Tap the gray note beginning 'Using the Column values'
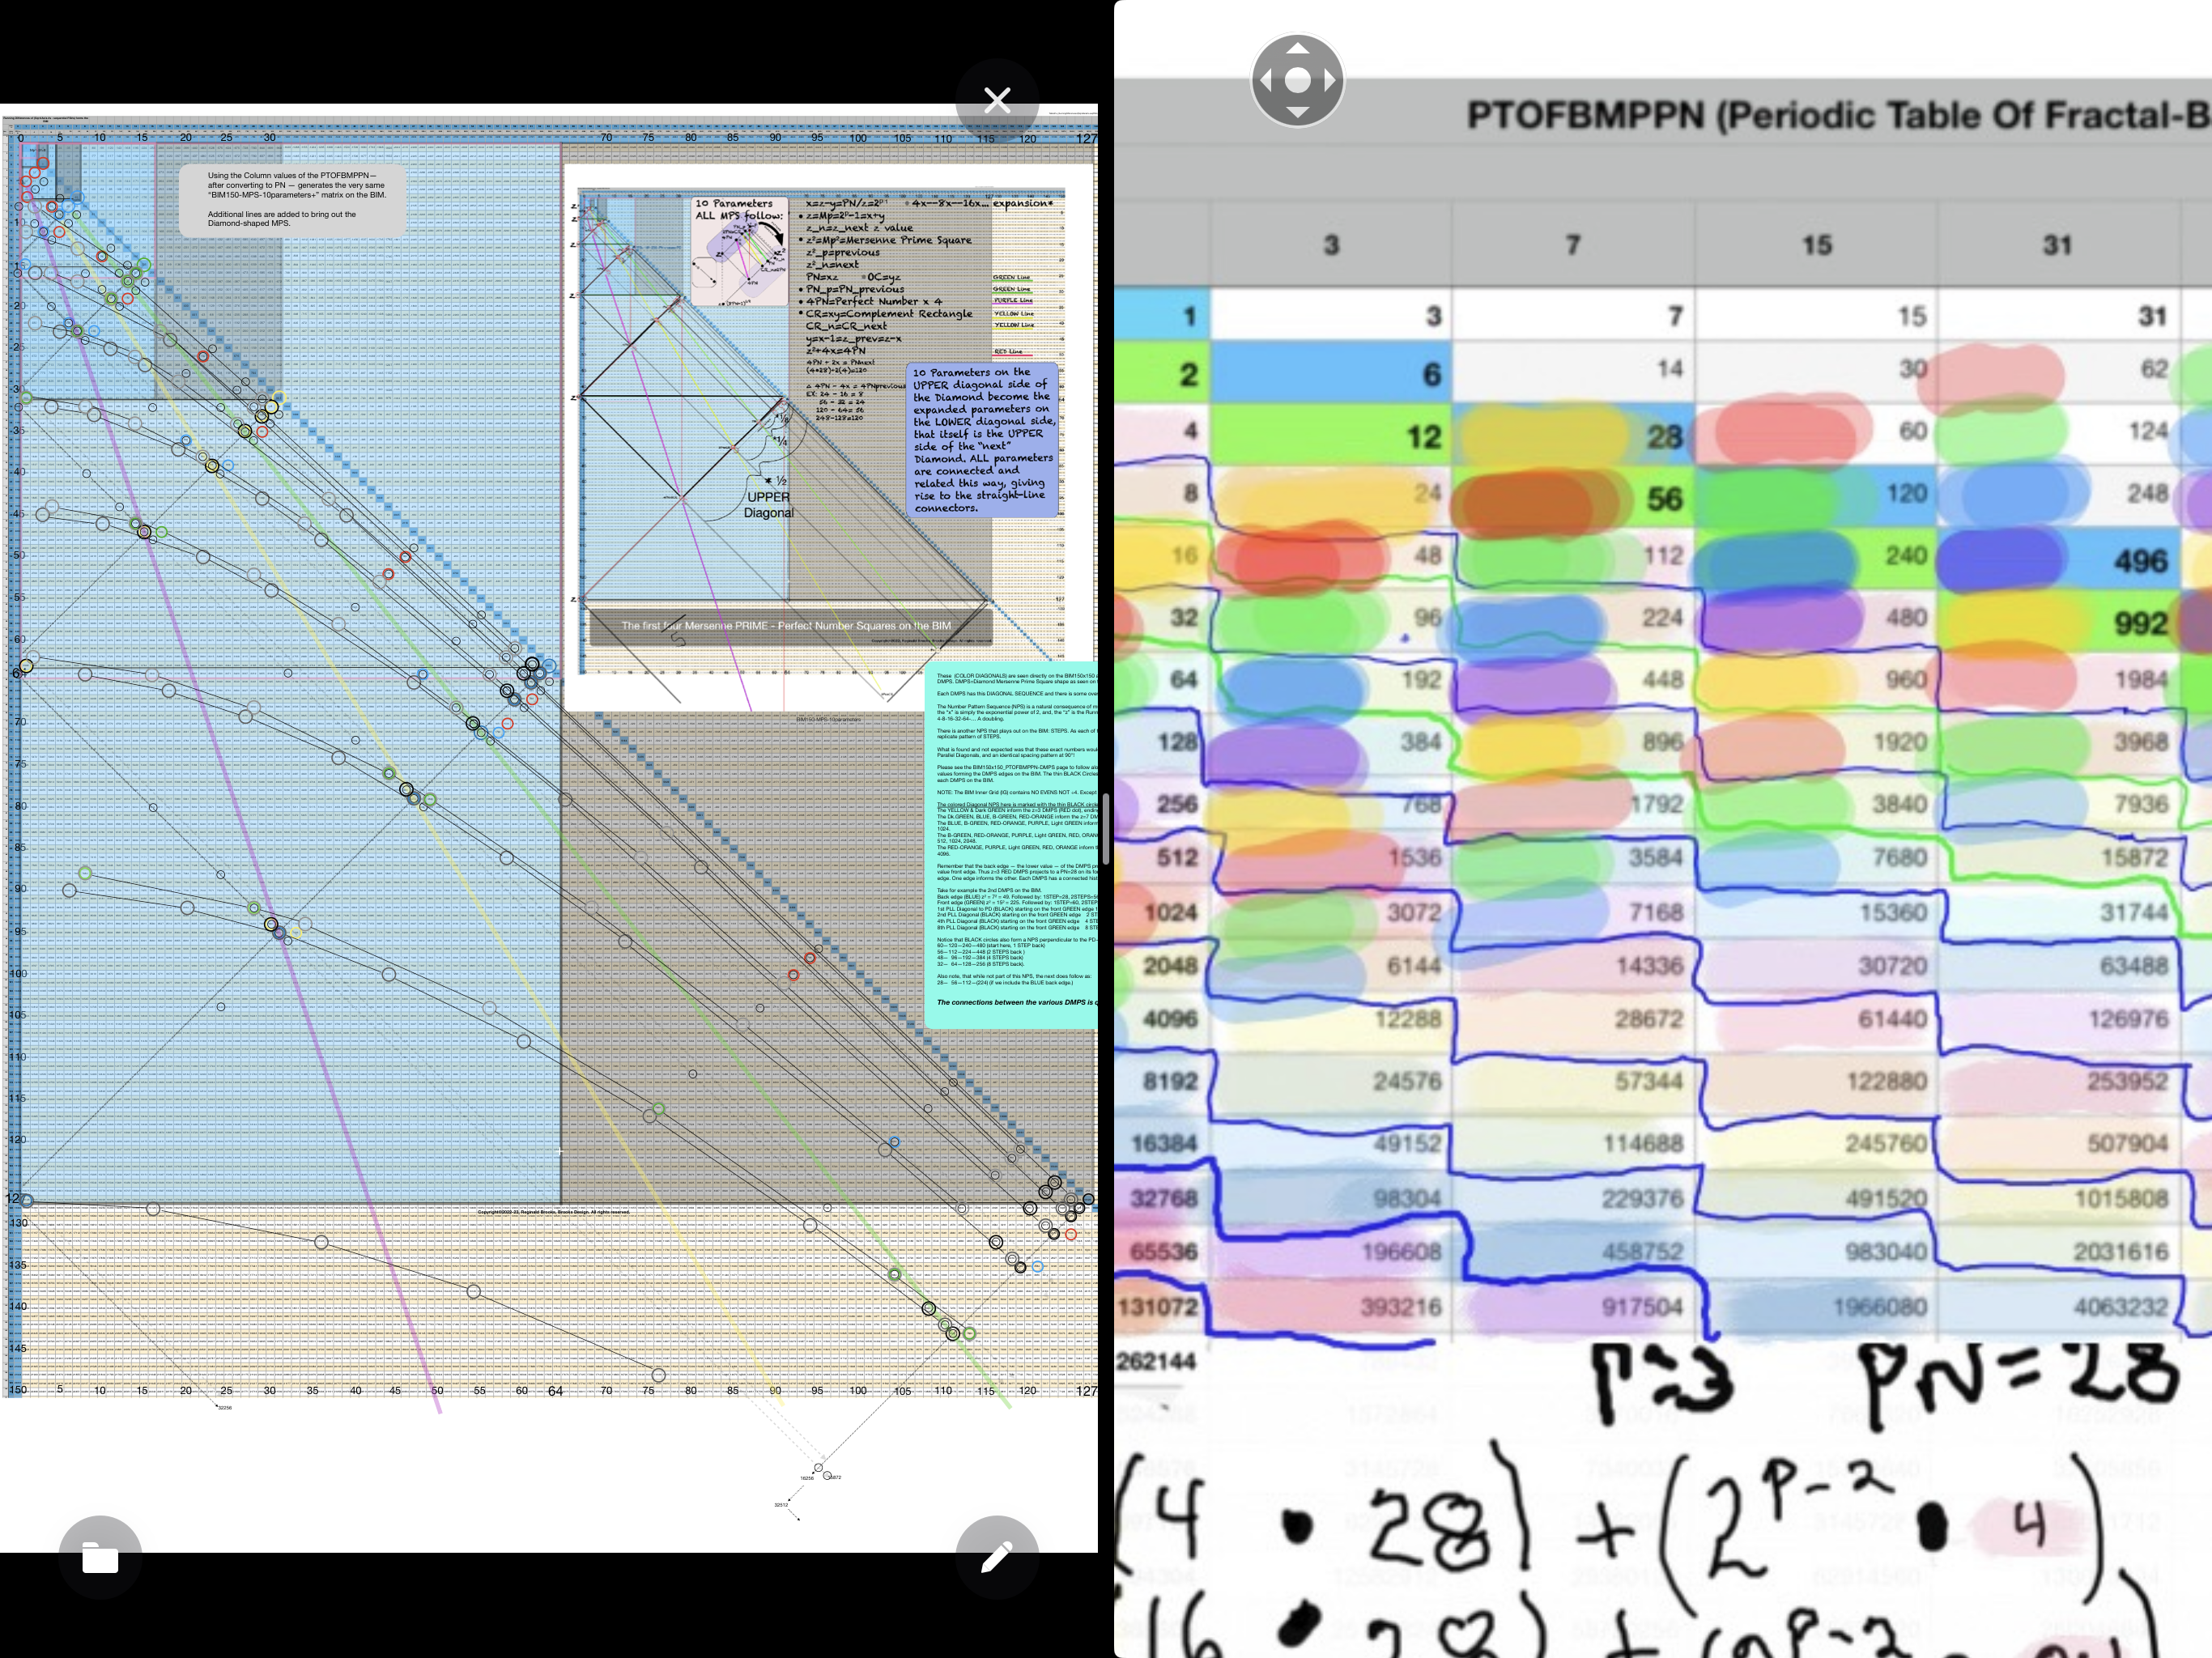The width and height of the screenshot is (2212, 1658). (293, 200)
